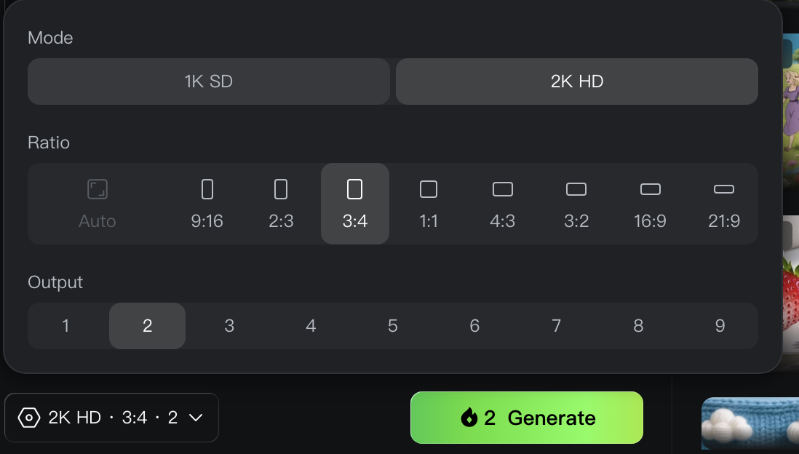
Task: Set output count to 6
Action: 474,326
